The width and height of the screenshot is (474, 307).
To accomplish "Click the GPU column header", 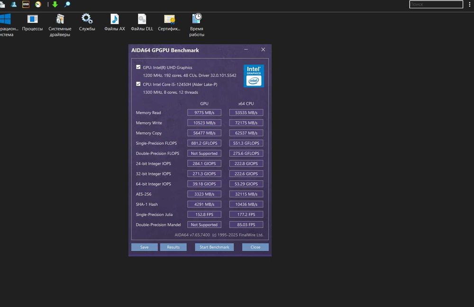I will point(204,103).
